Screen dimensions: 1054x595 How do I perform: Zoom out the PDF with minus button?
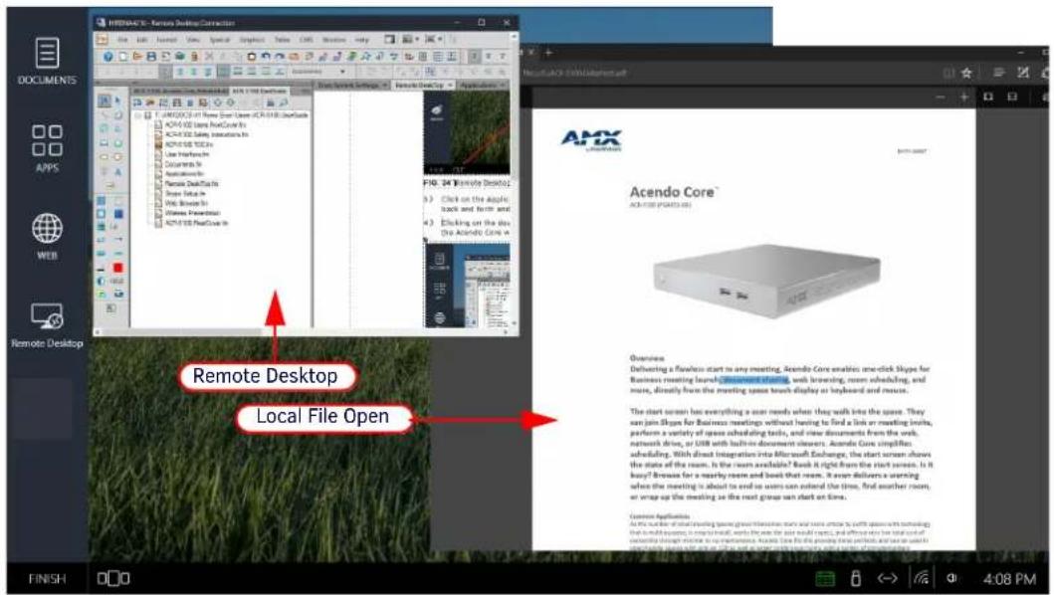941,97
